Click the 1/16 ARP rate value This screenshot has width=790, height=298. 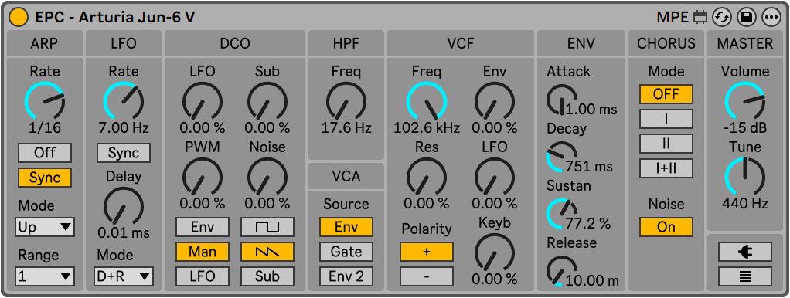(x=45, y=128)
